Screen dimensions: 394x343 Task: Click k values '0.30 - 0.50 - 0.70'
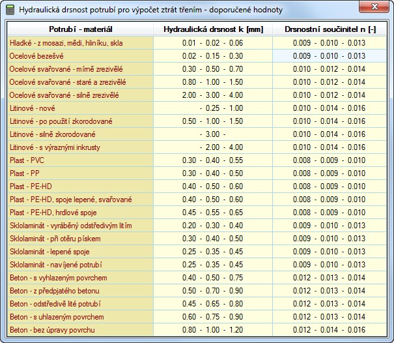click(213, 69)
